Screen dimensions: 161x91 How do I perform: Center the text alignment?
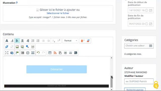[22, 41]
